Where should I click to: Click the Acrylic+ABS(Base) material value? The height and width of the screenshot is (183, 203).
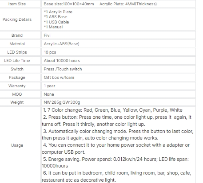tap(61, 44)
